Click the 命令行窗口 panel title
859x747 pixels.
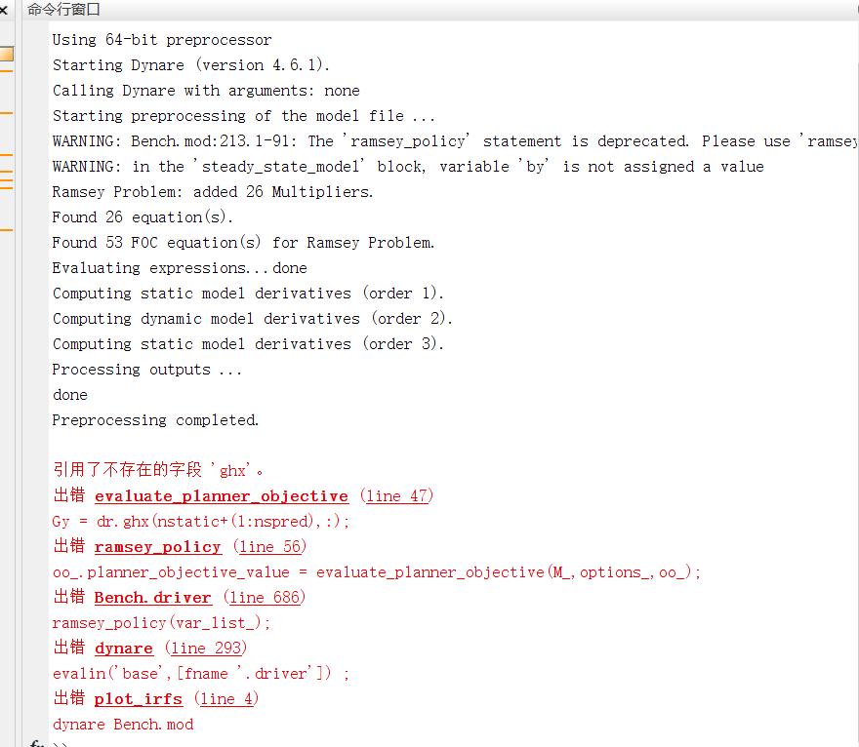(63, 10)
